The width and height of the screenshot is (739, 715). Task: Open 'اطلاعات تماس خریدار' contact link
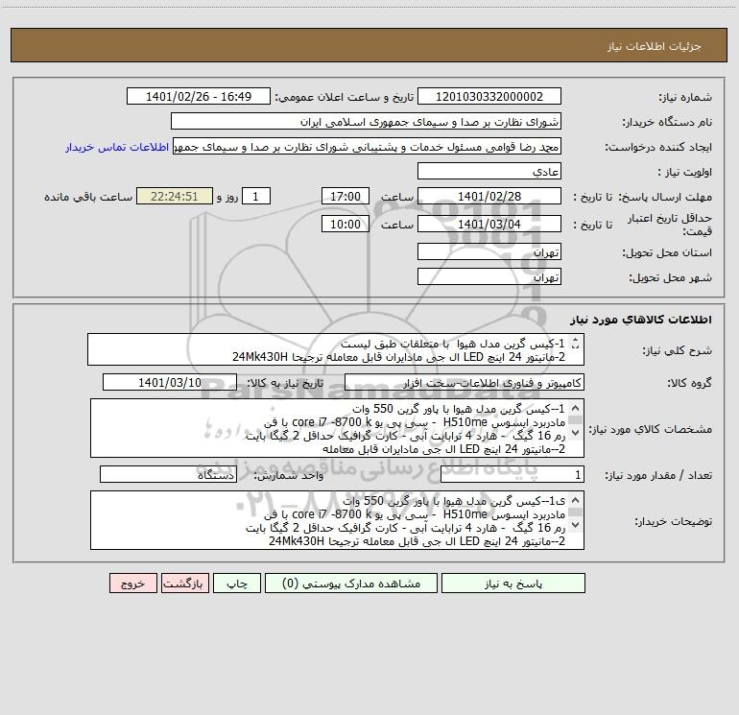[117, 147]
